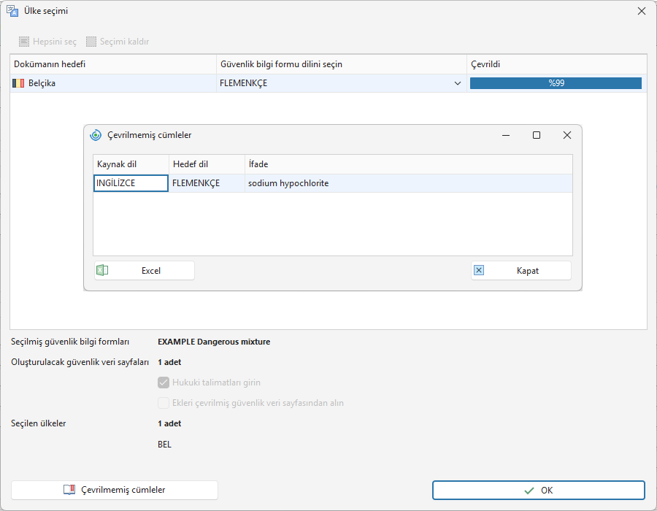Click the BEL country code text

click(164, 445)
